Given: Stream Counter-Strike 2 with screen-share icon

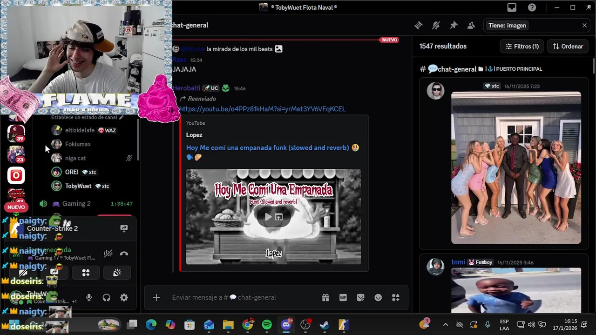Looking at the screenshot, I should (x=124, y=228).
